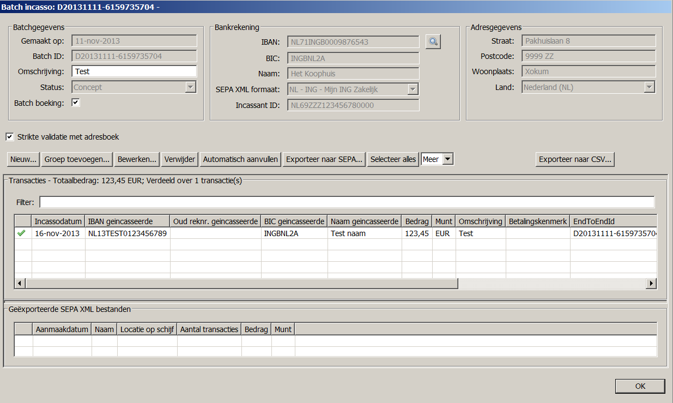
Task: Click the green checkmark in the transaction row
Action: 22,233
